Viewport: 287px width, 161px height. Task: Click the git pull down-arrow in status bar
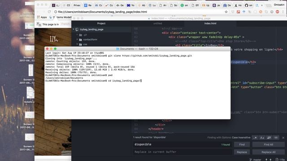point(266,160)
